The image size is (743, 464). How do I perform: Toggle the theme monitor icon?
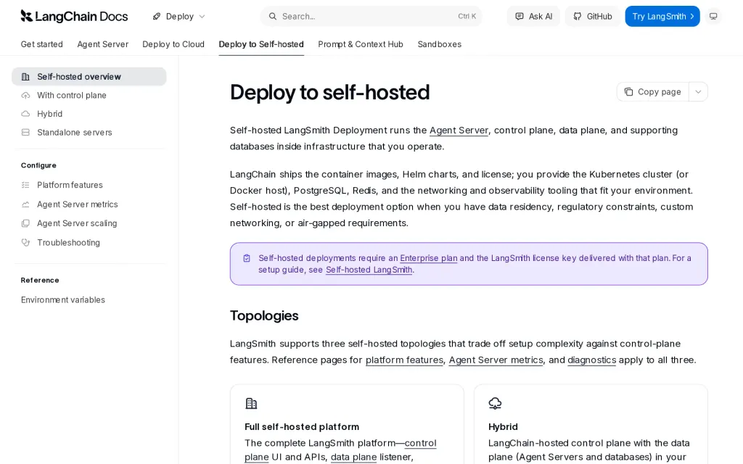(713, 16)
